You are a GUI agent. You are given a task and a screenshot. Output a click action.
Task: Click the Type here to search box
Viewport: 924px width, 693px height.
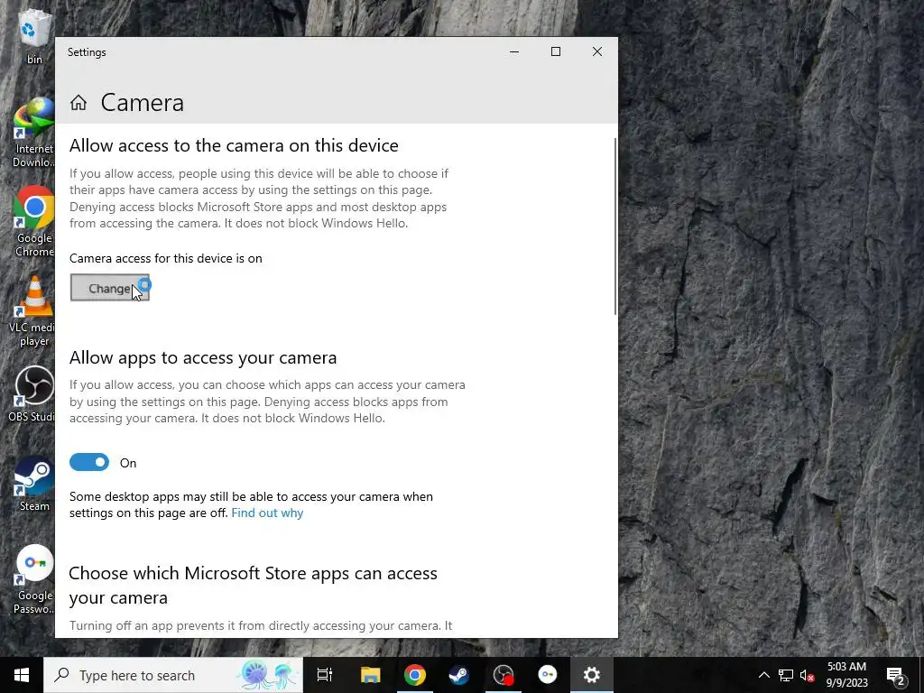click(173, 675)
